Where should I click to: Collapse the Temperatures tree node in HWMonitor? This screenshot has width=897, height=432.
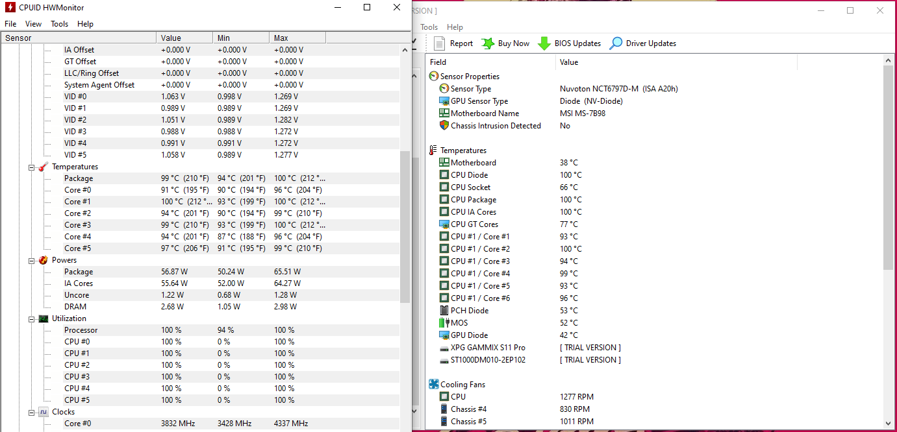coord(32,167)
